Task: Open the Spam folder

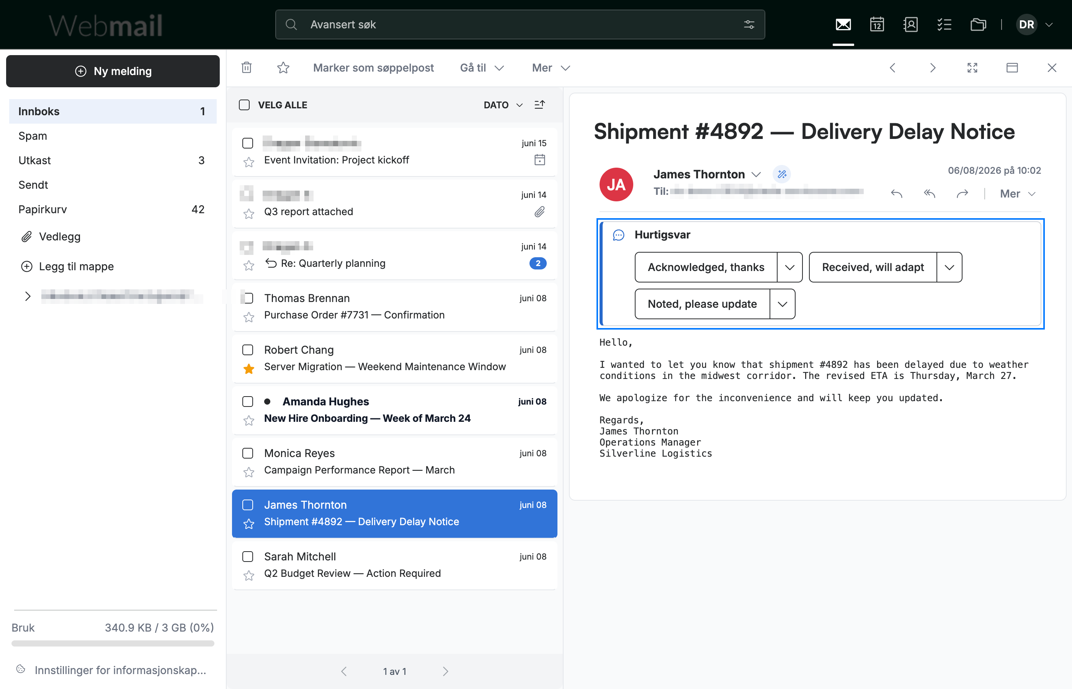Action: (x=113, y=136)
